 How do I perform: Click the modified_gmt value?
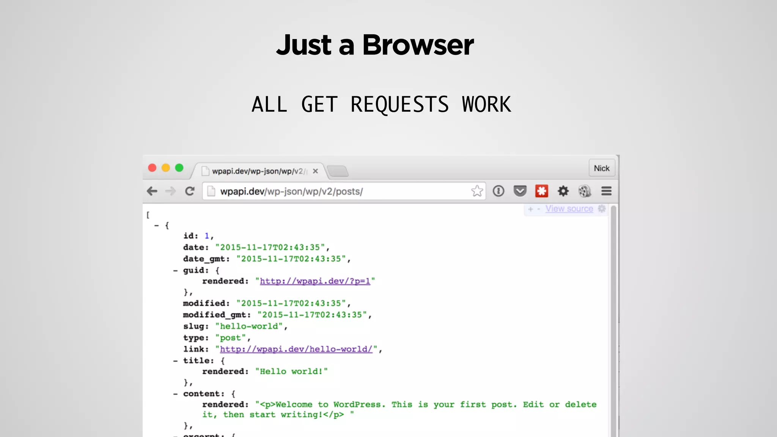(x=312, y=315)
